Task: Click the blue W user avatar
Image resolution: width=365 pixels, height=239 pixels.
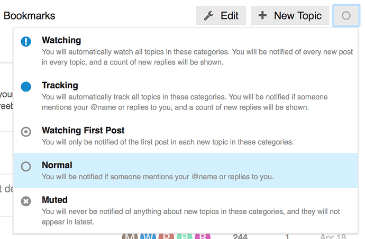Action: [x=149, y=236]
